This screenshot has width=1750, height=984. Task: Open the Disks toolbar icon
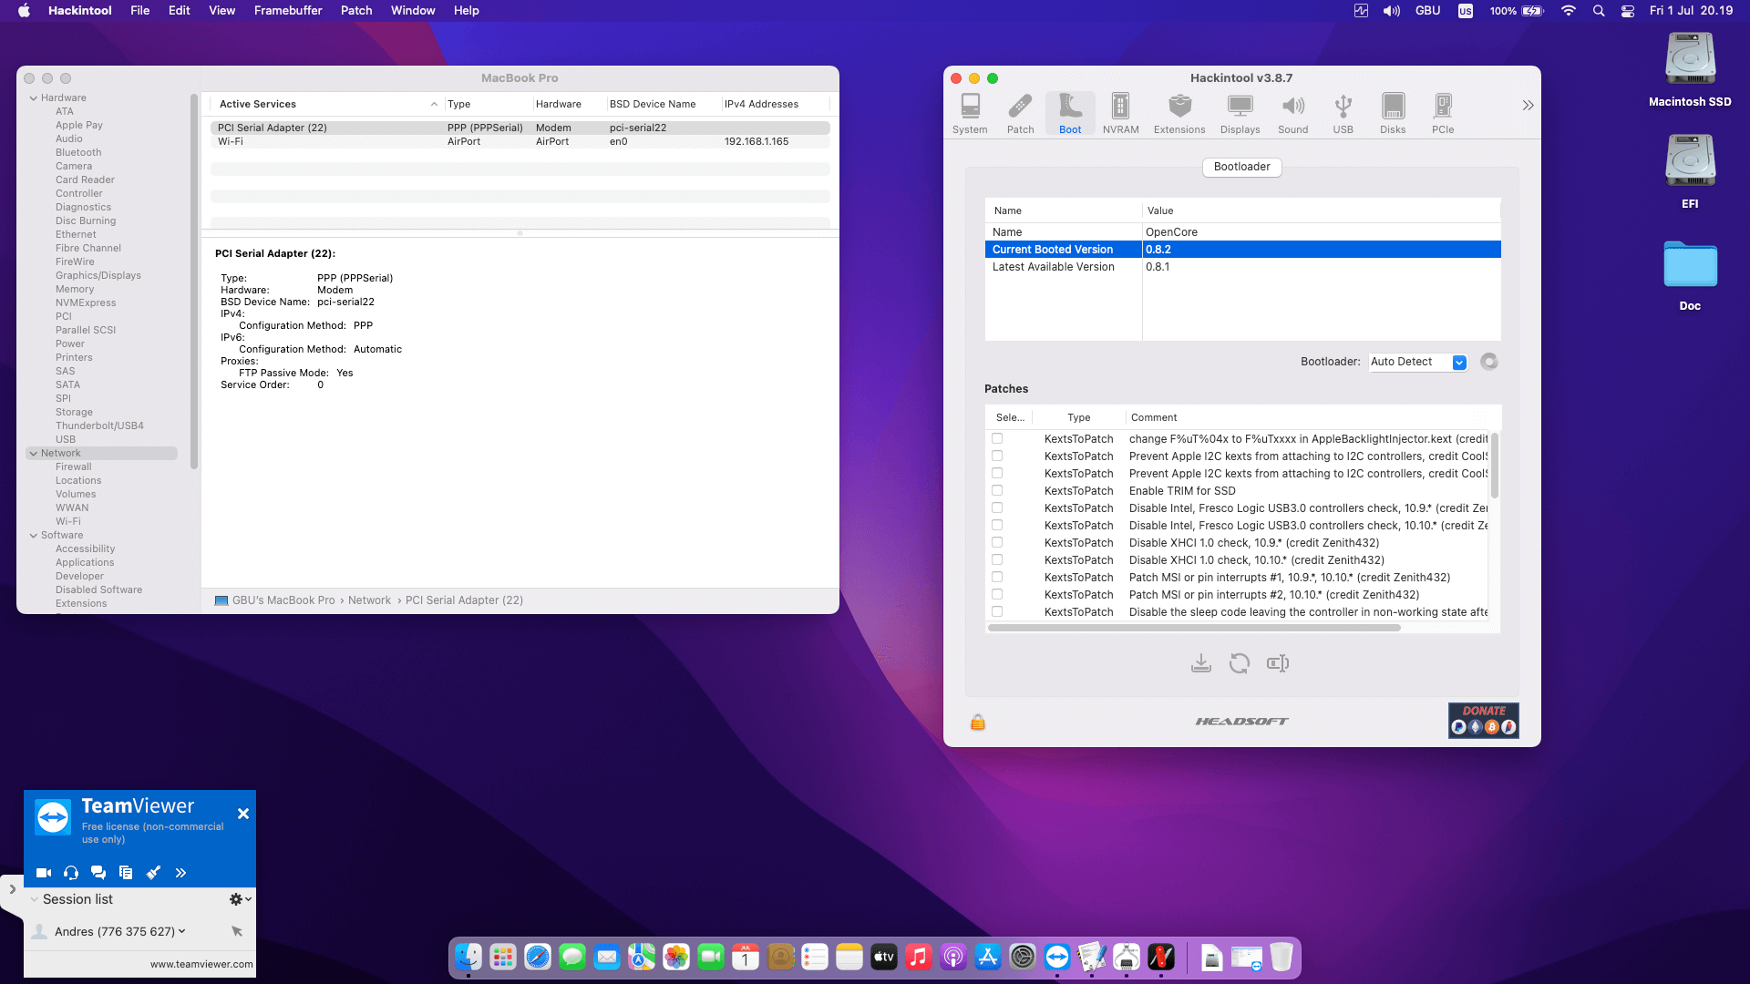point(1393,114)
